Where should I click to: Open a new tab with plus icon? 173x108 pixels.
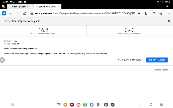click(167, 6)
